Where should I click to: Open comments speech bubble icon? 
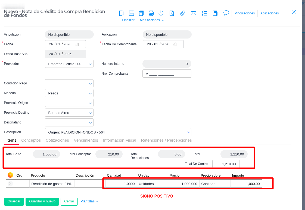point(226,13)
